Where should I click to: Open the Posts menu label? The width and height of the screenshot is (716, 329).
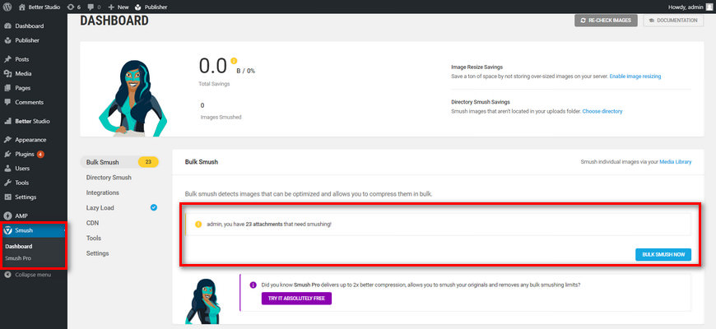22,59
